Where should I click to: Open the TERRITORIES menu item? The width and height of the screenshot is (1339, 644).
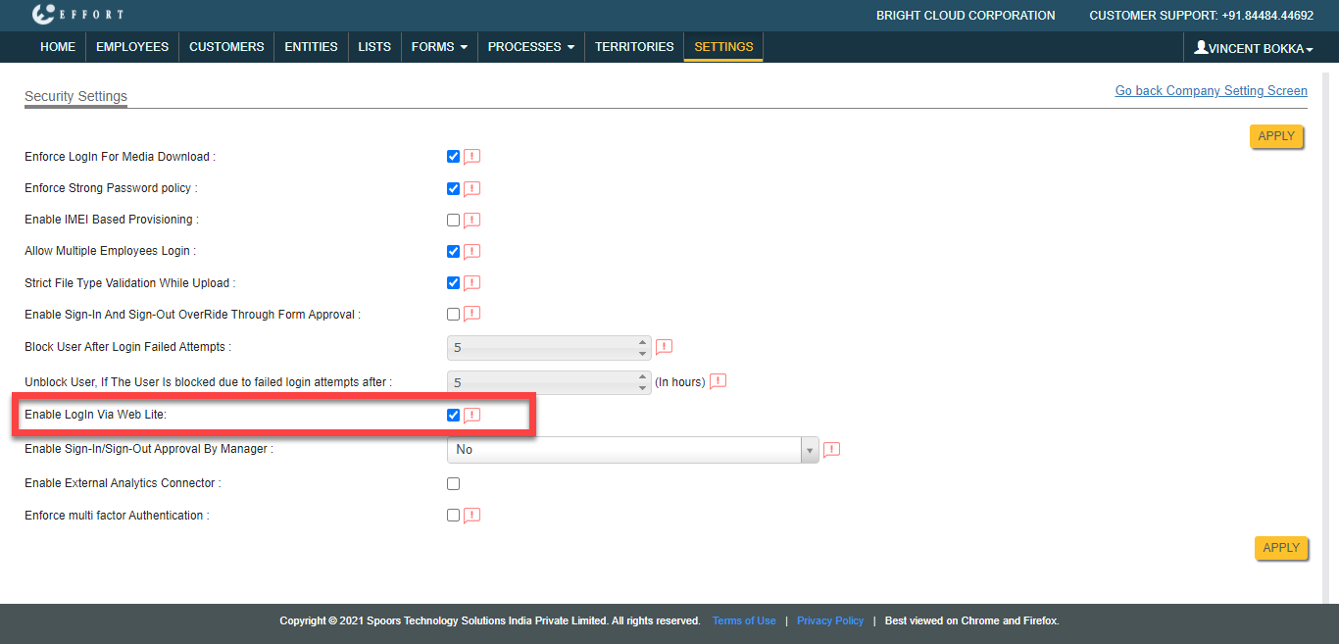click(634, 47)
